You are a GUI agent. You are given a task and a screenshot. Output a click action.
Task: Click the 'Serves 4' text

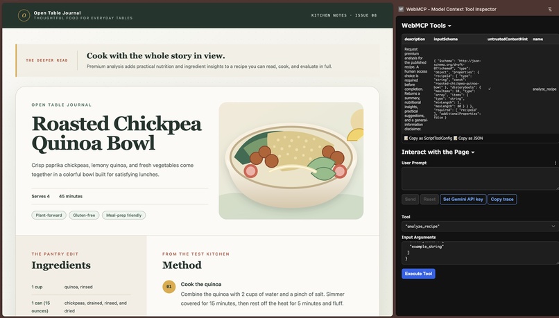pos(41,196)
